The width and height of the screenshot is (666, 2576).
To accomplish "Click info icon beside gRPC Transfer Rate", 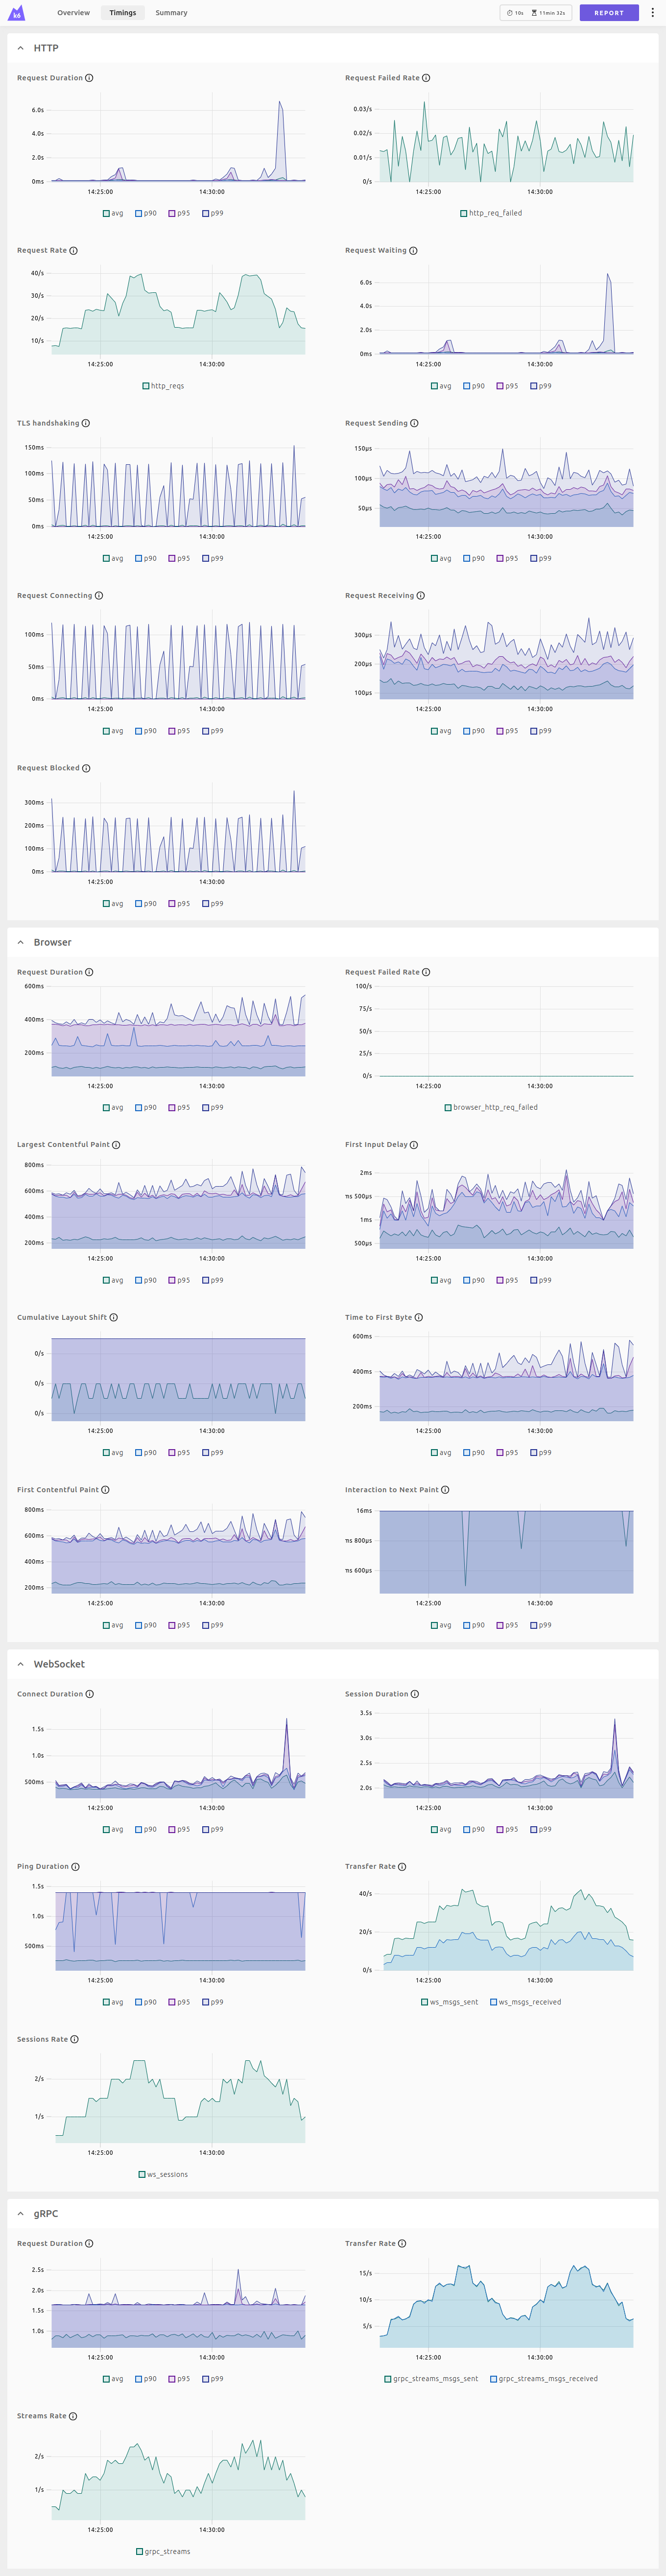I will point(402,2244).
